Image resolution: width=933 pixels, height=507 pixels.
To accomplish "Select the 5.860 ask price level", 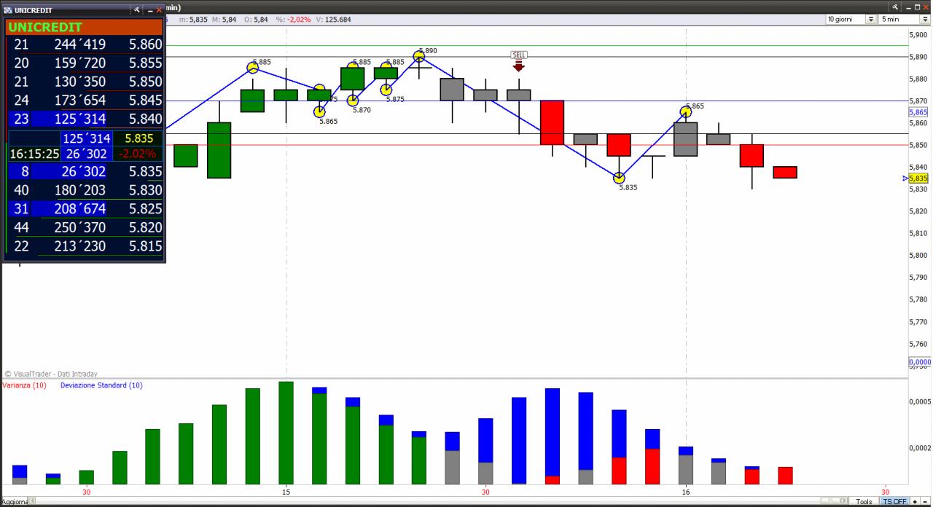I will pyautogui.click(x=146, y=44).
